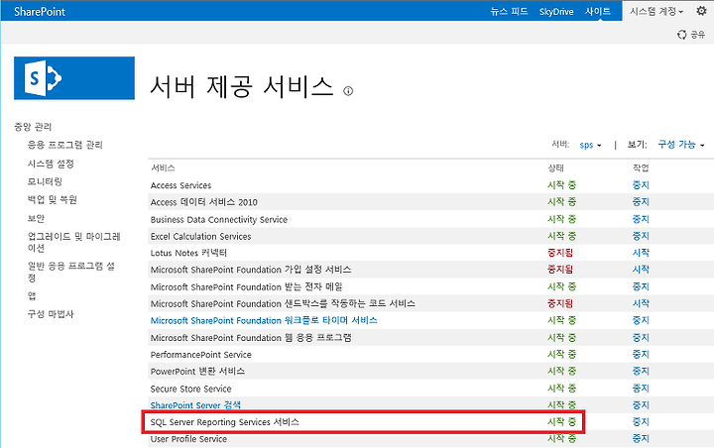Click the 서비스 column header
The width and height of the screenshot is (714, 448).
[x=163, y=168]
